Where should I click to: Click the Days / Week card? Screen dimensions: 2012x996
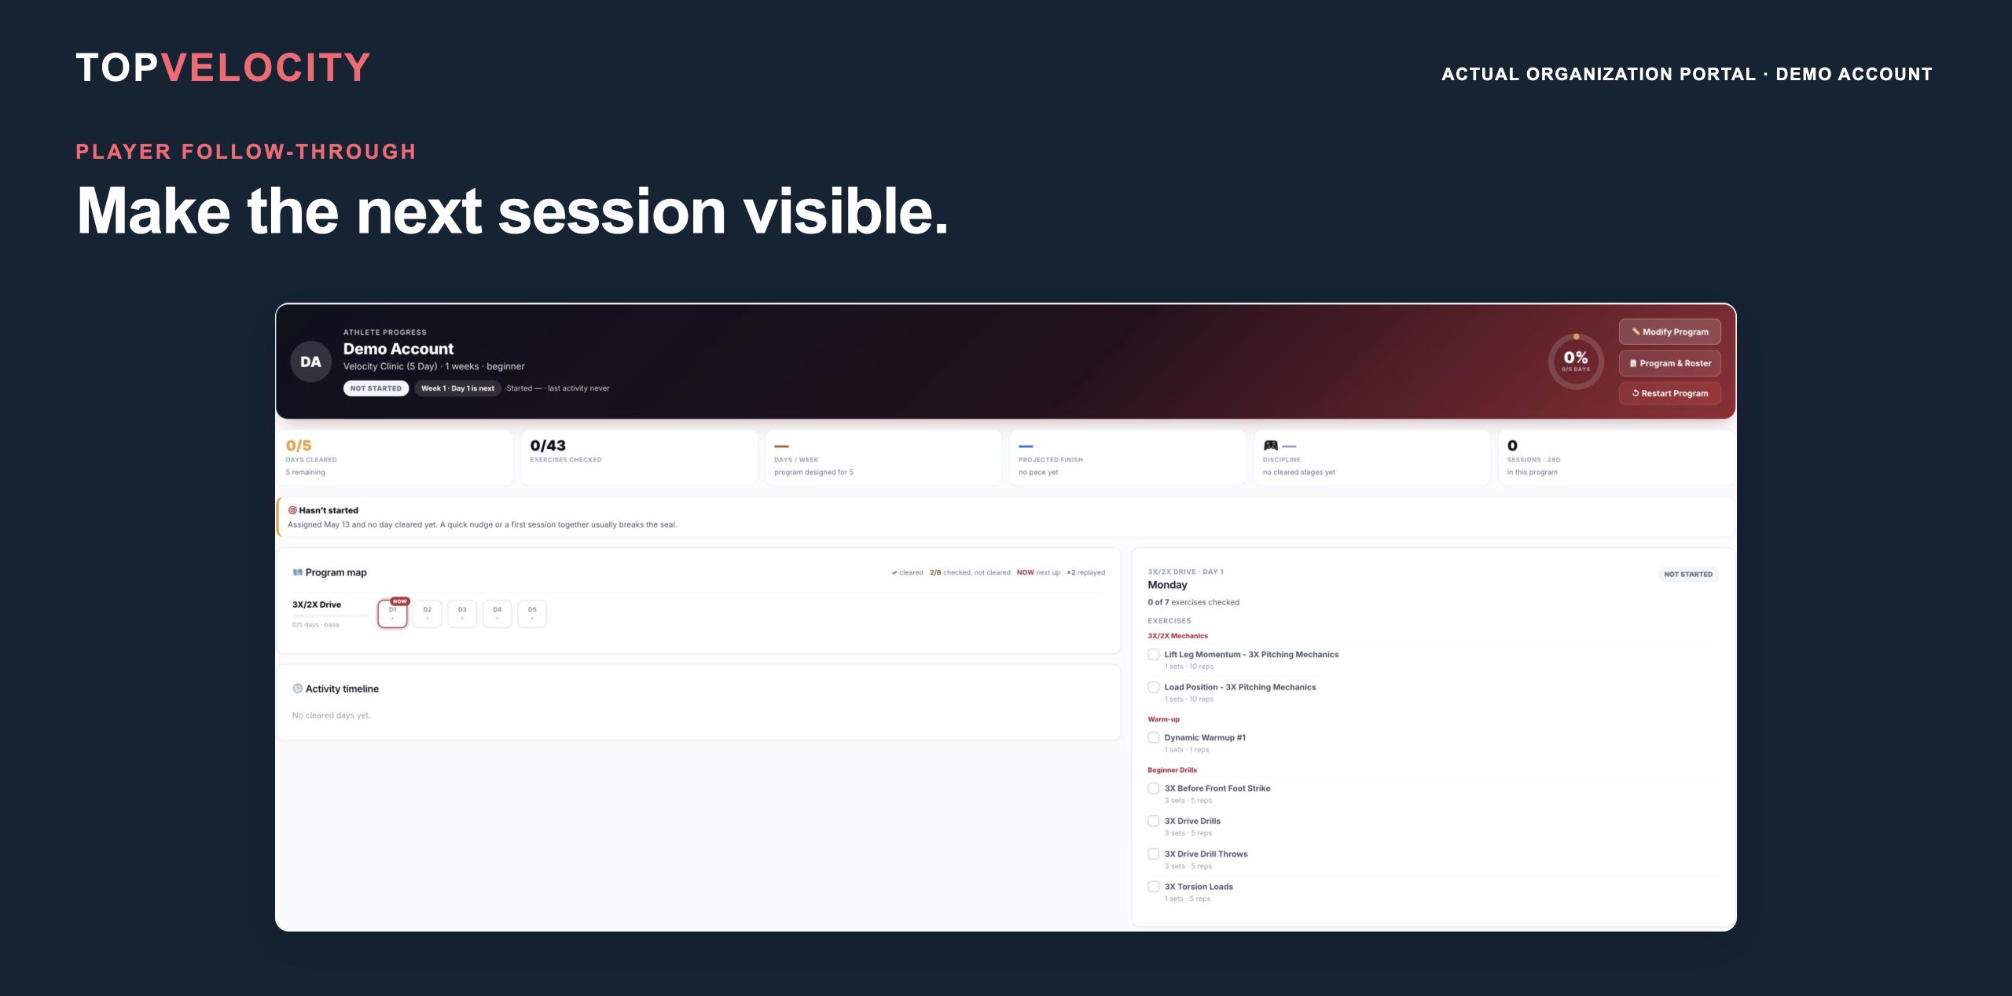point(883,458)
